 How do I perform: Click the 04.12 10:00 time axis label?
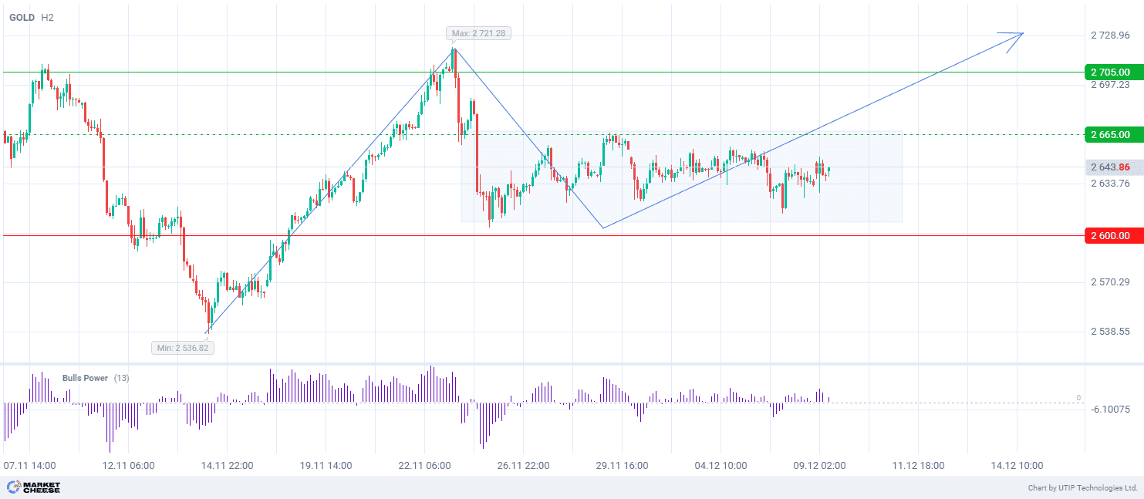point(721,465)
